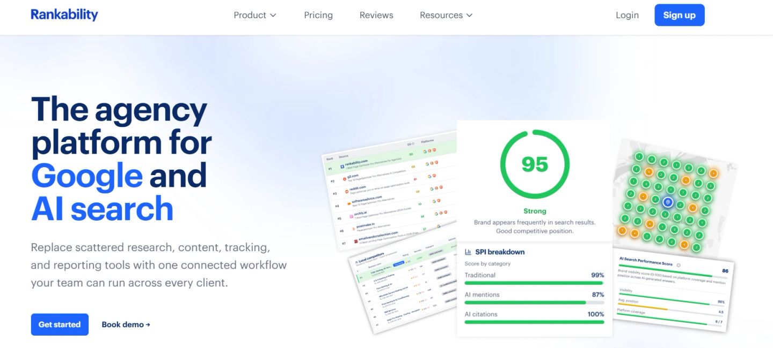The image size is (773, 348).
Task: Click the "SPI breakdown" heading
Action: pyautogui.click(x=500, y=252)
